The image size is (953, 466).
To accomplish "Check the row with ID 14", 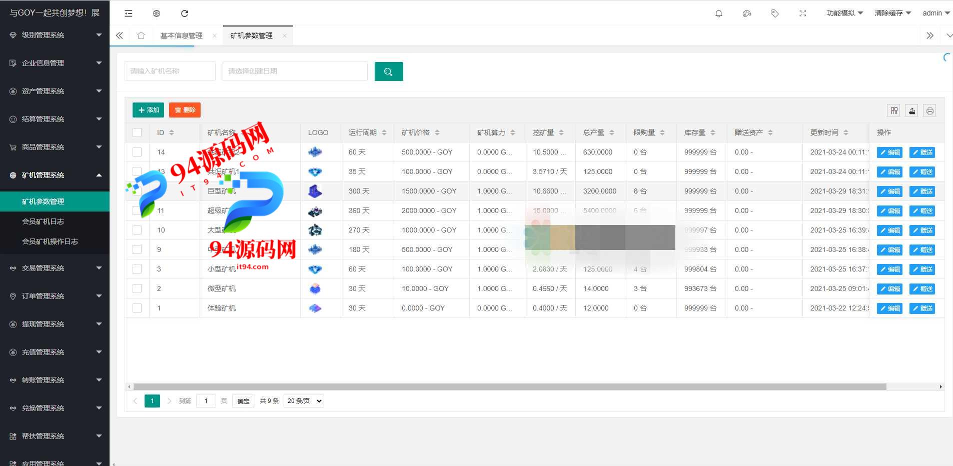I will pyautogui.click(x=137, y=152).
